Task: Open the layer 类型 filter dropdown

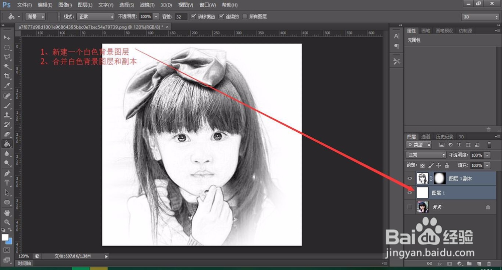Action: [419, 145]
